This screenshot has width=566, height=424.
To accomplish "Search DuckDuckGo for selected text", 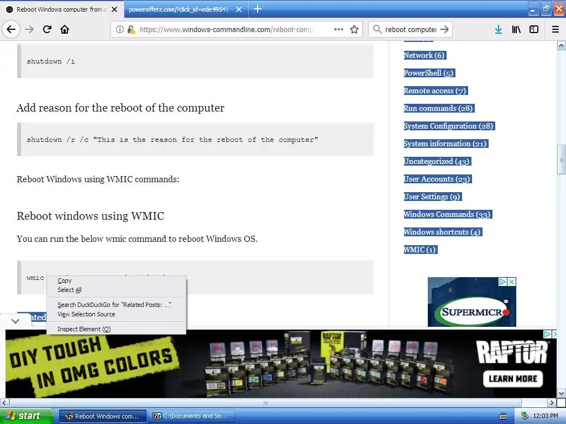I will 114,305.
